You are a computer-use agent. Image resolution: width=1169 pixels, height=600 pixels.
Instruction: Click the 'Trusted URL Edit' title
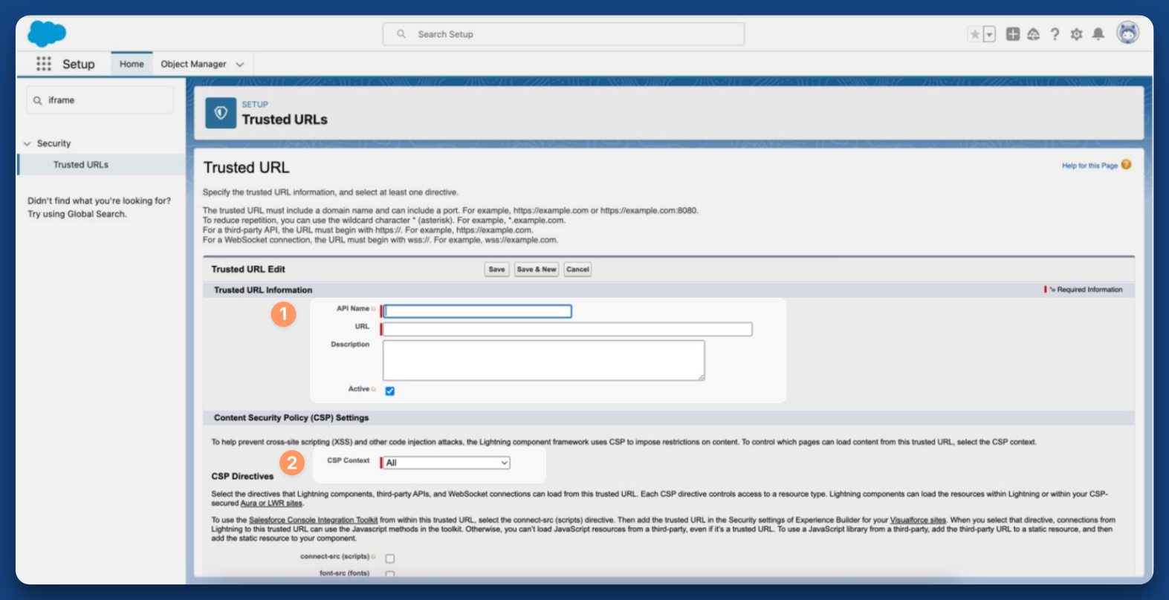[x=248, y=270]
